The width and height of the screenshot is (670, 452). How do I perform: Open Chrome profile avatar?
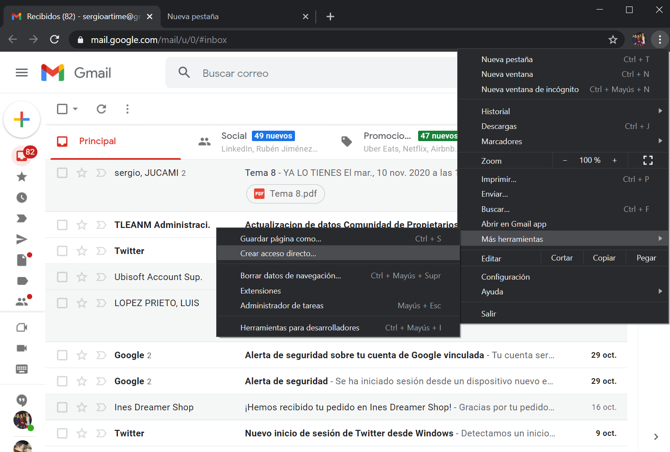coord(639,40)
